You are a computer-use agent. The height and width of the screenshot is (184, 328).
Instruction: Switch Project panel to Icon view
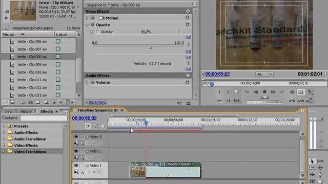(12, 102)
